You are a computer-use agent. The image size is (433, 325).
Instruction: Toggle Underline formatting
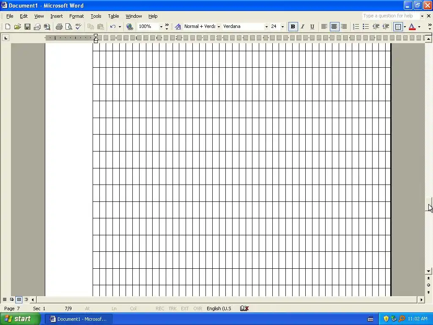tap(312, 27)
